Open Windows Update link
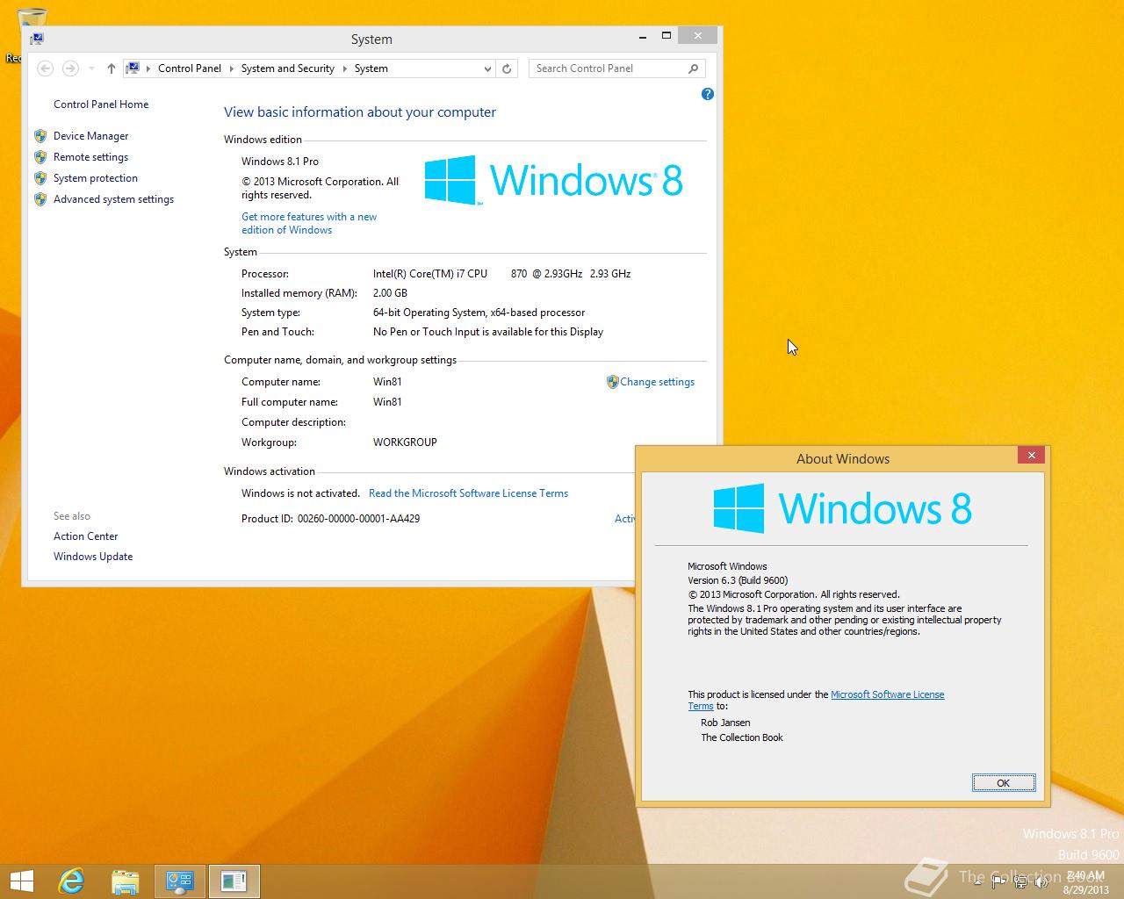The height and width of the screenshot is (899, 1124). click(93, 557)
